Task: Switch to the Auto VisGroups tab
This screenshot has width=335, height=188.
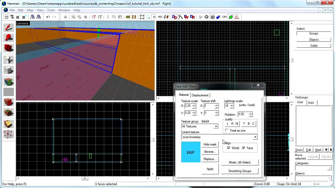Action: pyautogui.click(x=311, y=103)
